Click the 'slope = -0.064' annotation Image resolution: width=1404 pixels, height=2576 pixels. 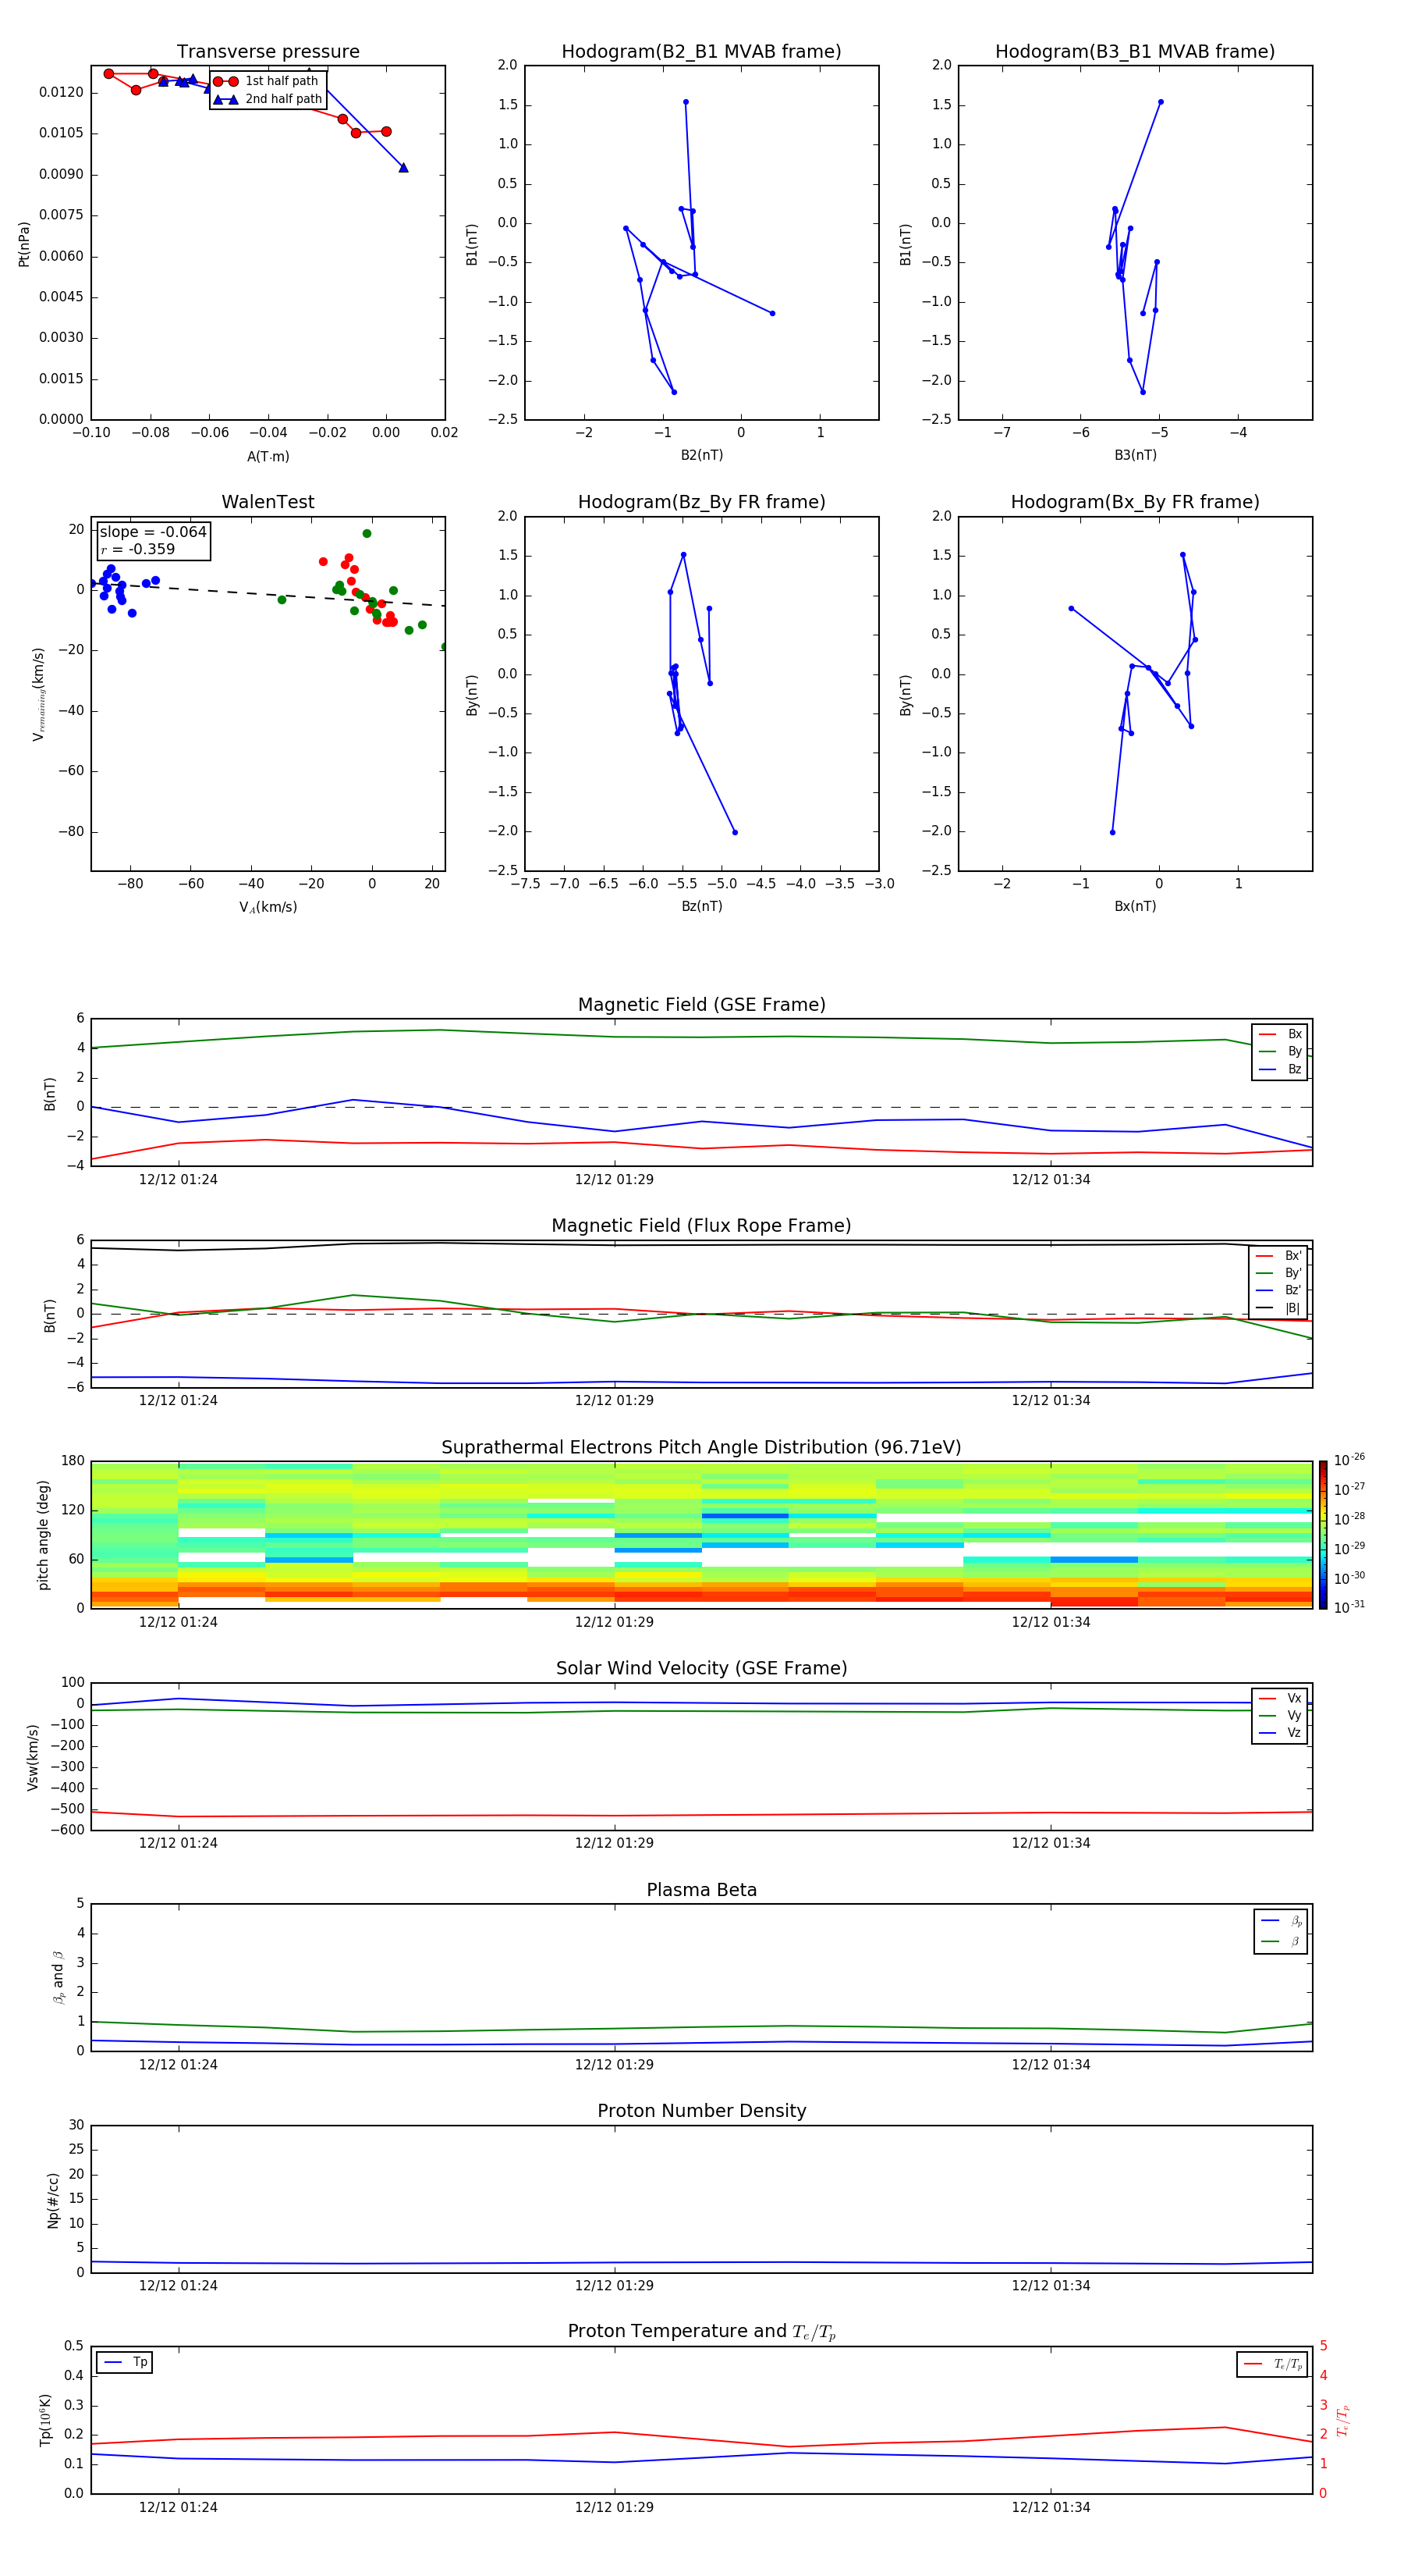[153, 532]
